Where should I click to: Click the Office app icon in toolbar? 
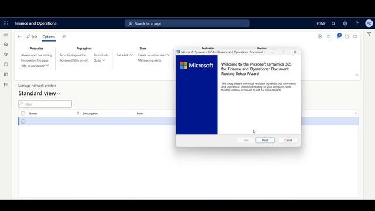329,36
